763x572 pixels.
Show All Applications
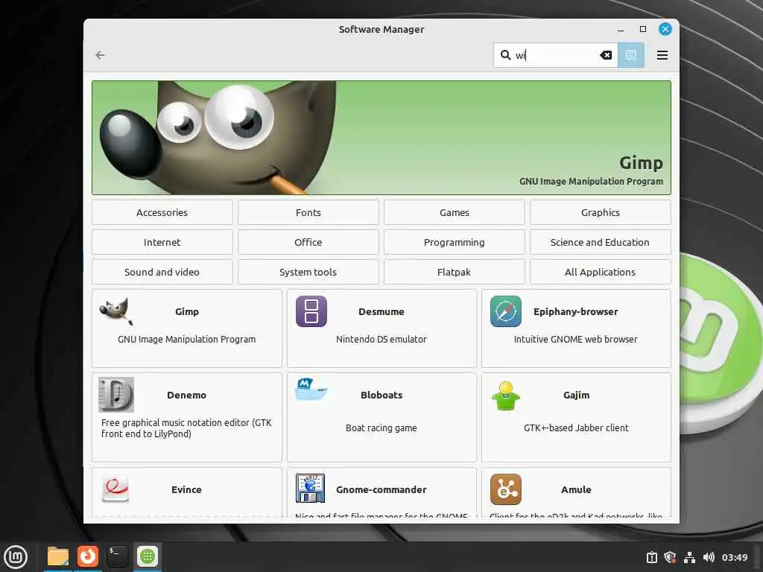(x=600, y=272)
